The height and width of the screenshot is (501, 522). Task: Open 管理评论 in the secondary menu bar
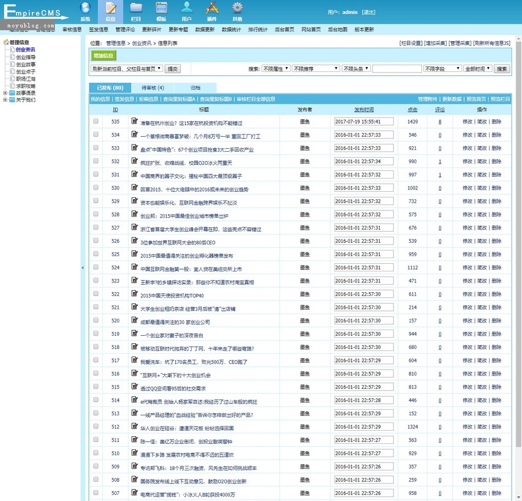(125, 30)
